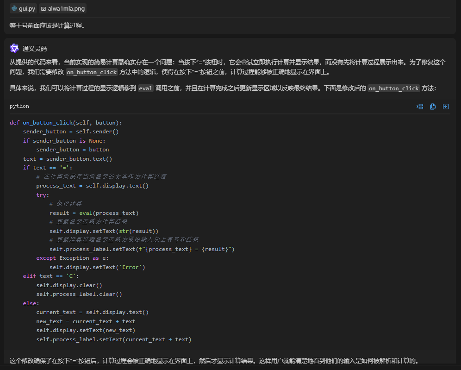Viewport: 461px width, 370px height.
Task: Open the gui.py attachment filename
Action: point(27,9)
